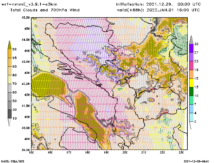Click the 17E longitude label
Screen dimensions: 215x163
tap(69, 153)
